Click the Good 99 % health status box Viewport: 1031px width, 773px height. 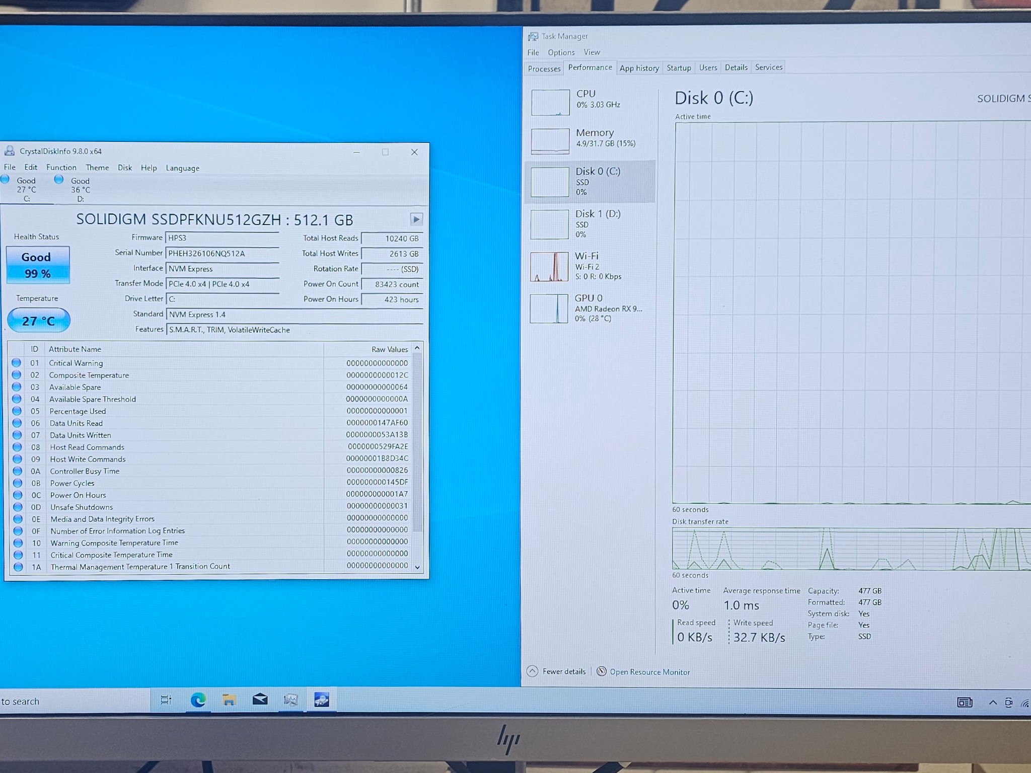click(x=38, y=265)
